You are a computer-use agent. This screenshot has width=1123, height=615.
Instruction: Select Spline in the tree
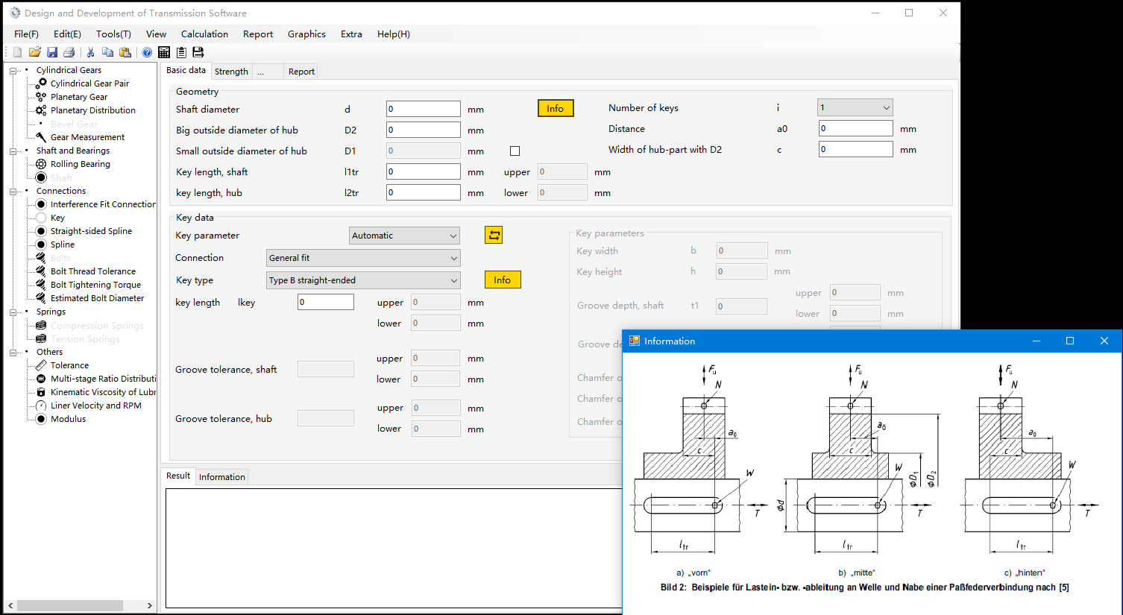(63, 245)
